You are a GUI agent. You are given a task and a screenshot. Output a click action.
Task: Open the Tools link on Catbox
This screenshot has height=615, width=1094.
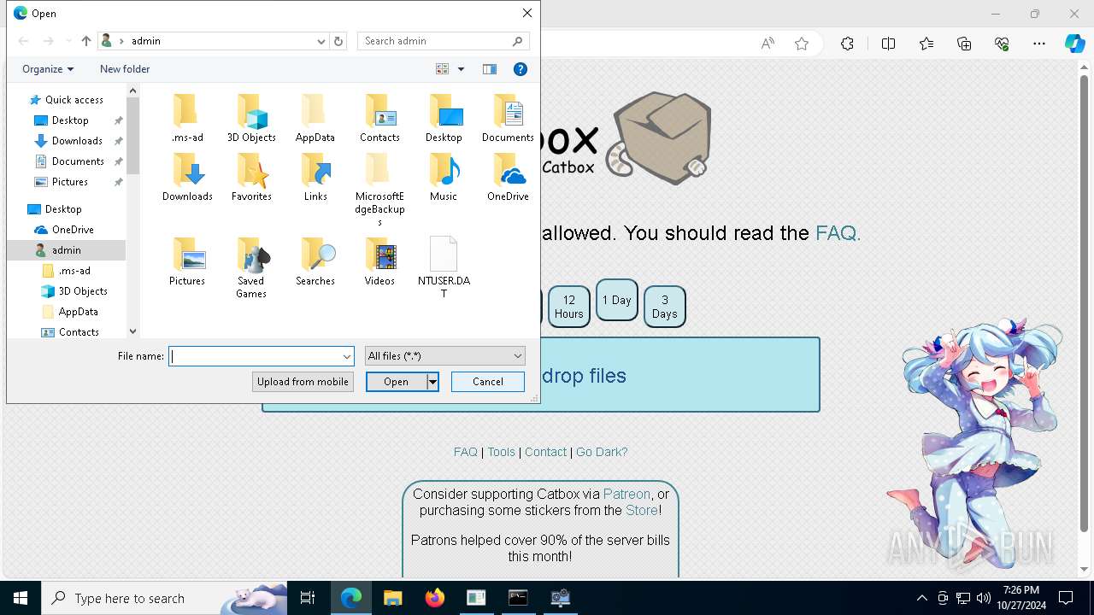click(502, 452)
